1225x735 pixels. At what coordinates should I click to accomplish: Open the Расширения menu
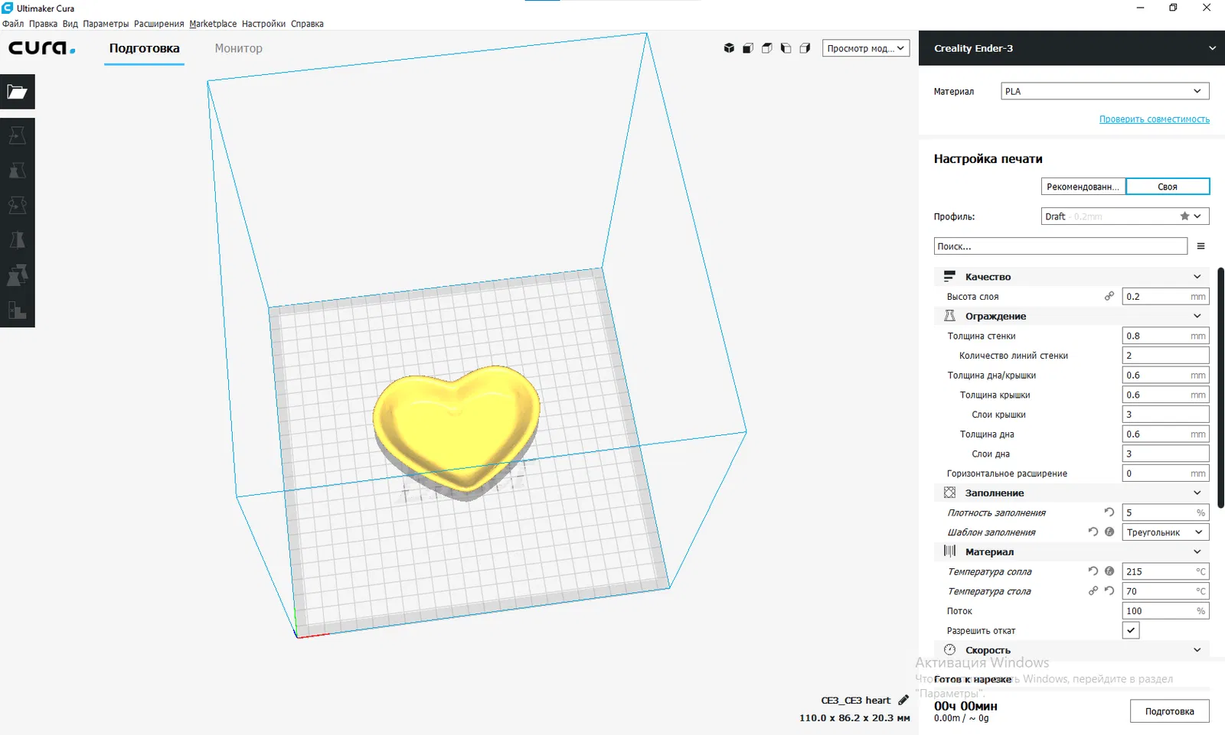(158, 24)
